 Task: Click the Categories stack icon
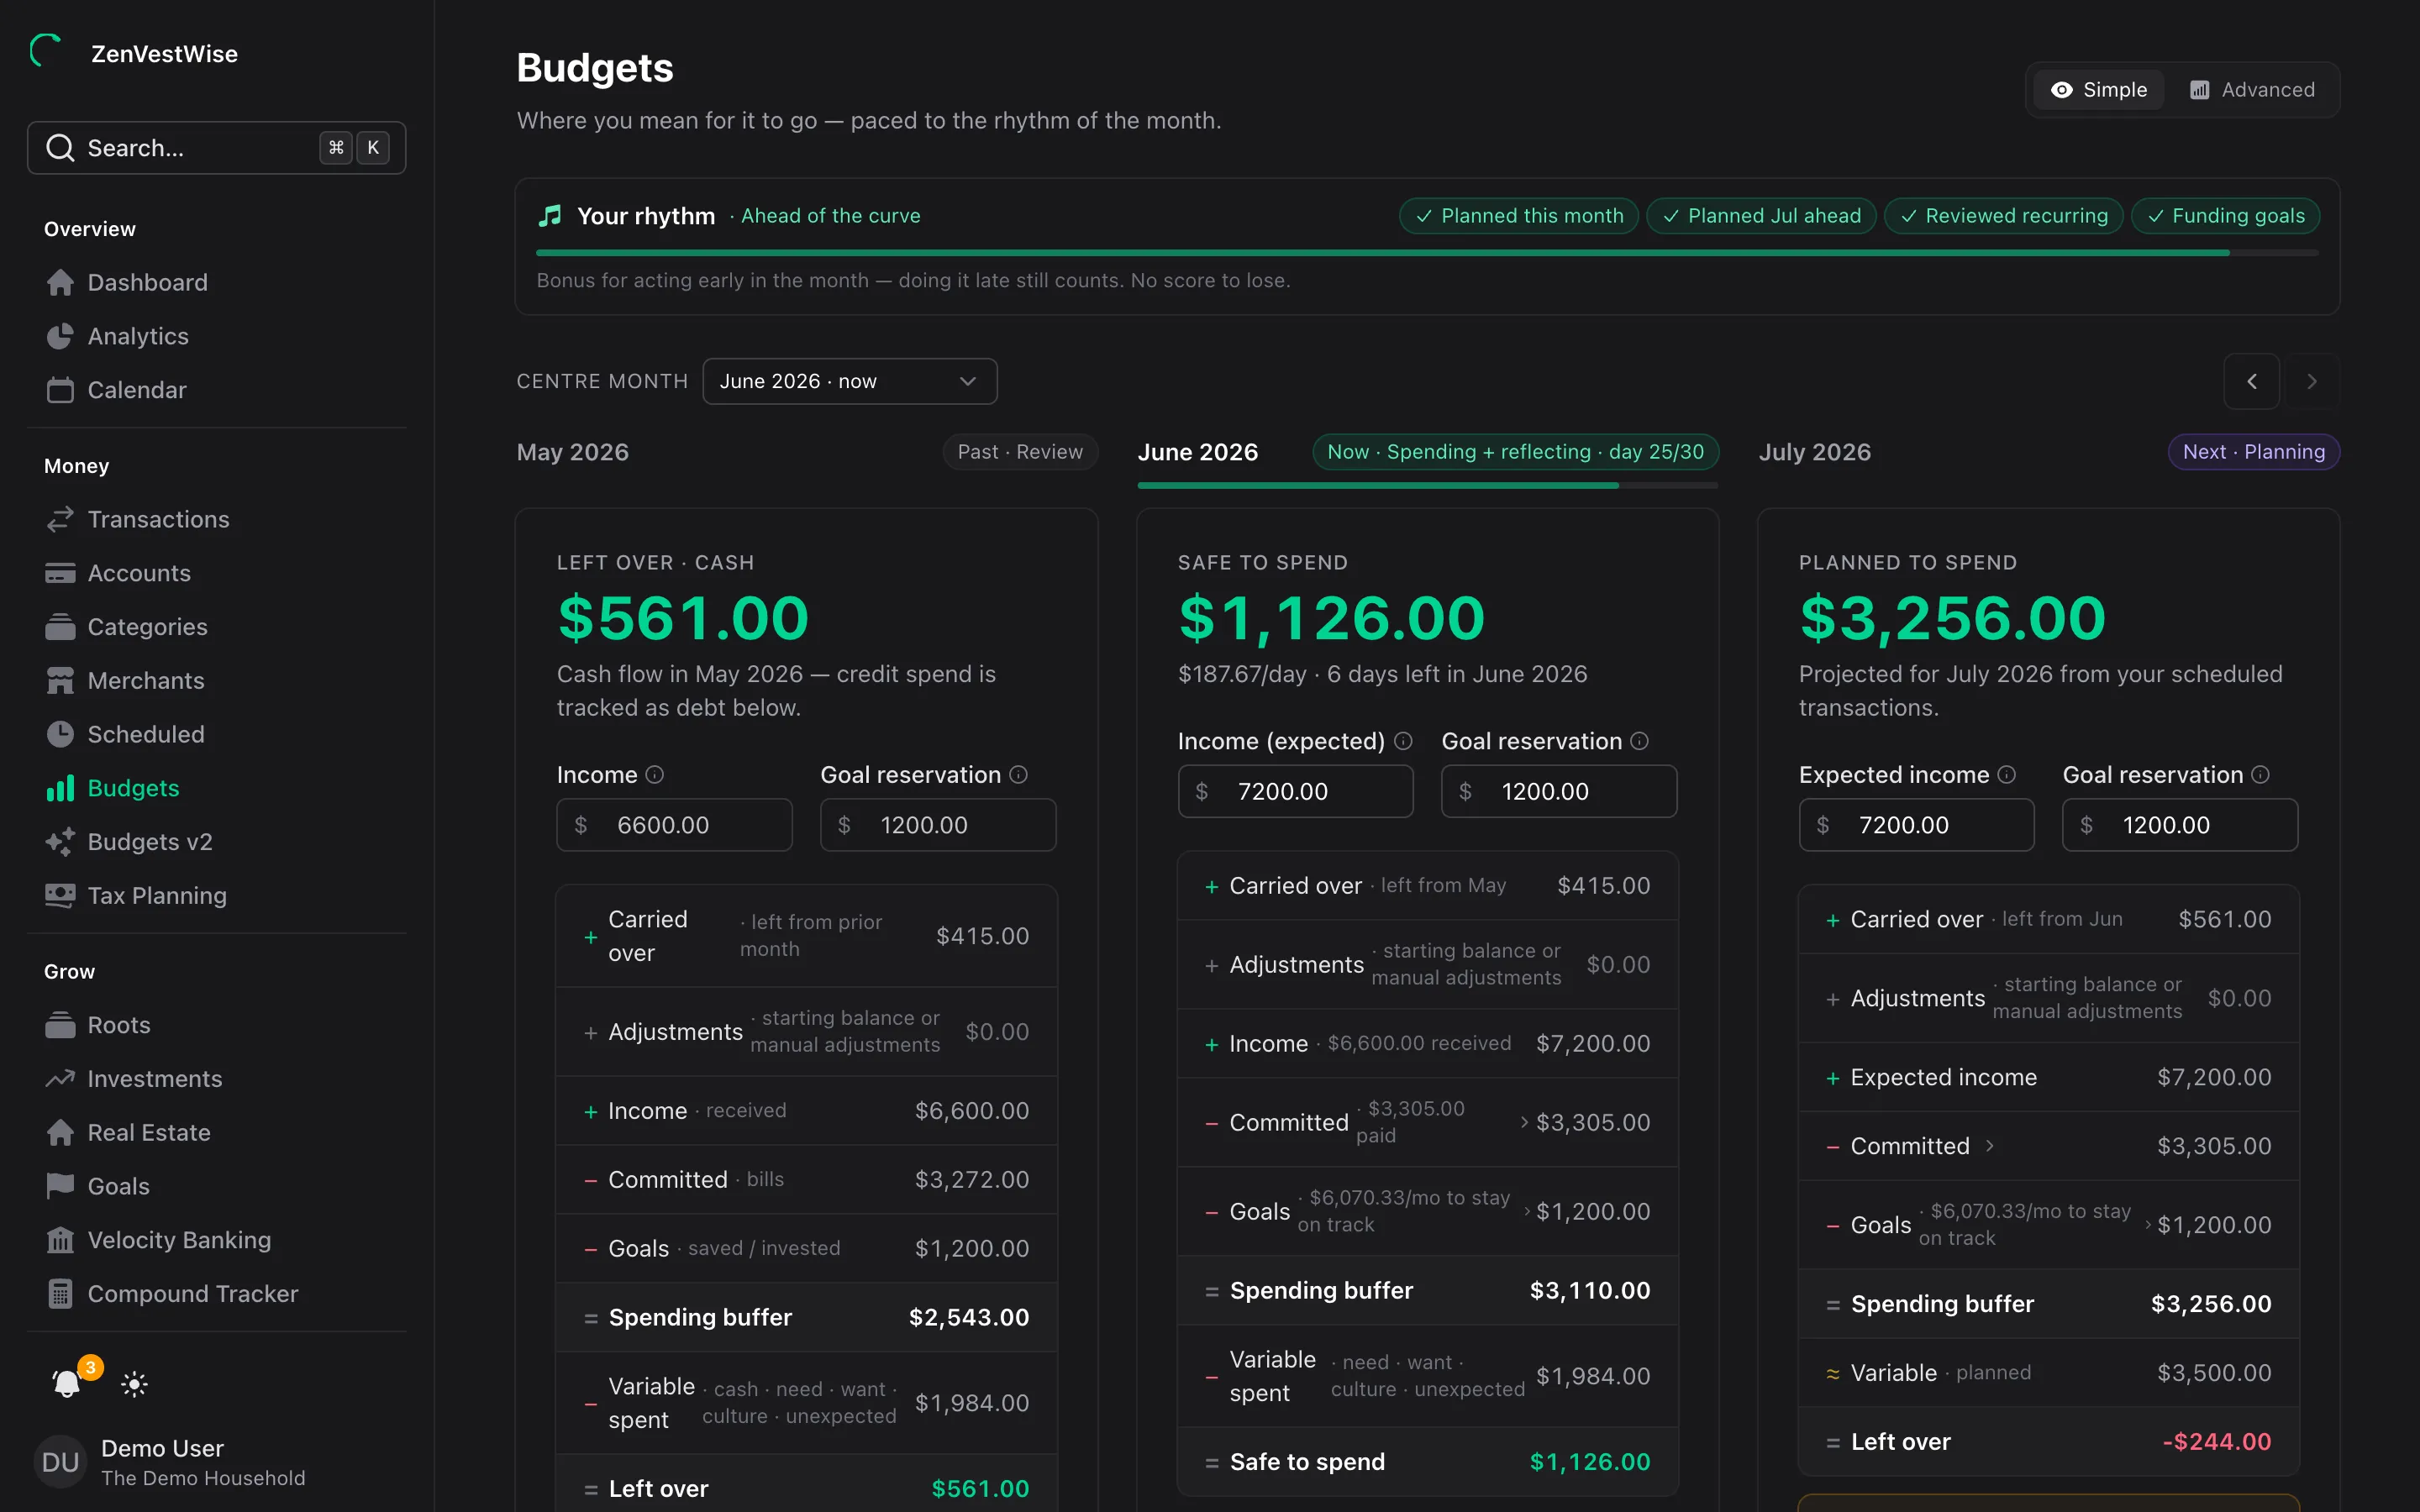pos(60,627)
